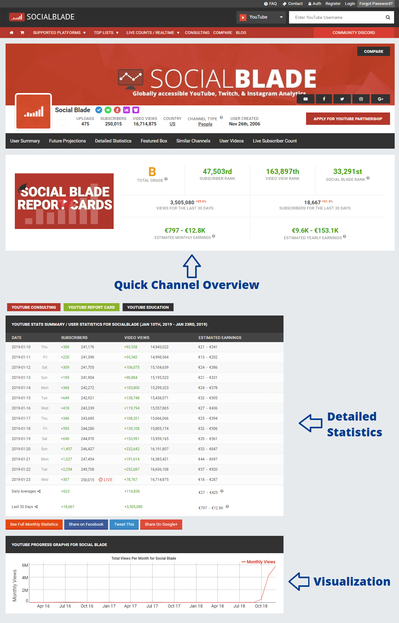Click Apply for YouTube Partnership
The image size is (399, 623).
(348, 119)
